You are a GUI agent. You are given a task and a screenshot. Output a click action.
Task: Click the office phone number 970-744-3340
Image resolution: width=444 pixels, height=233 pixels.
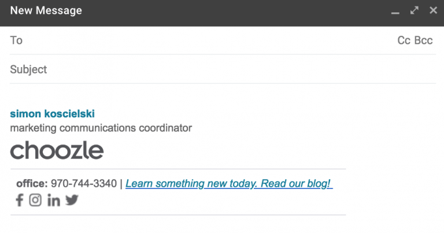tap(83, 183)
